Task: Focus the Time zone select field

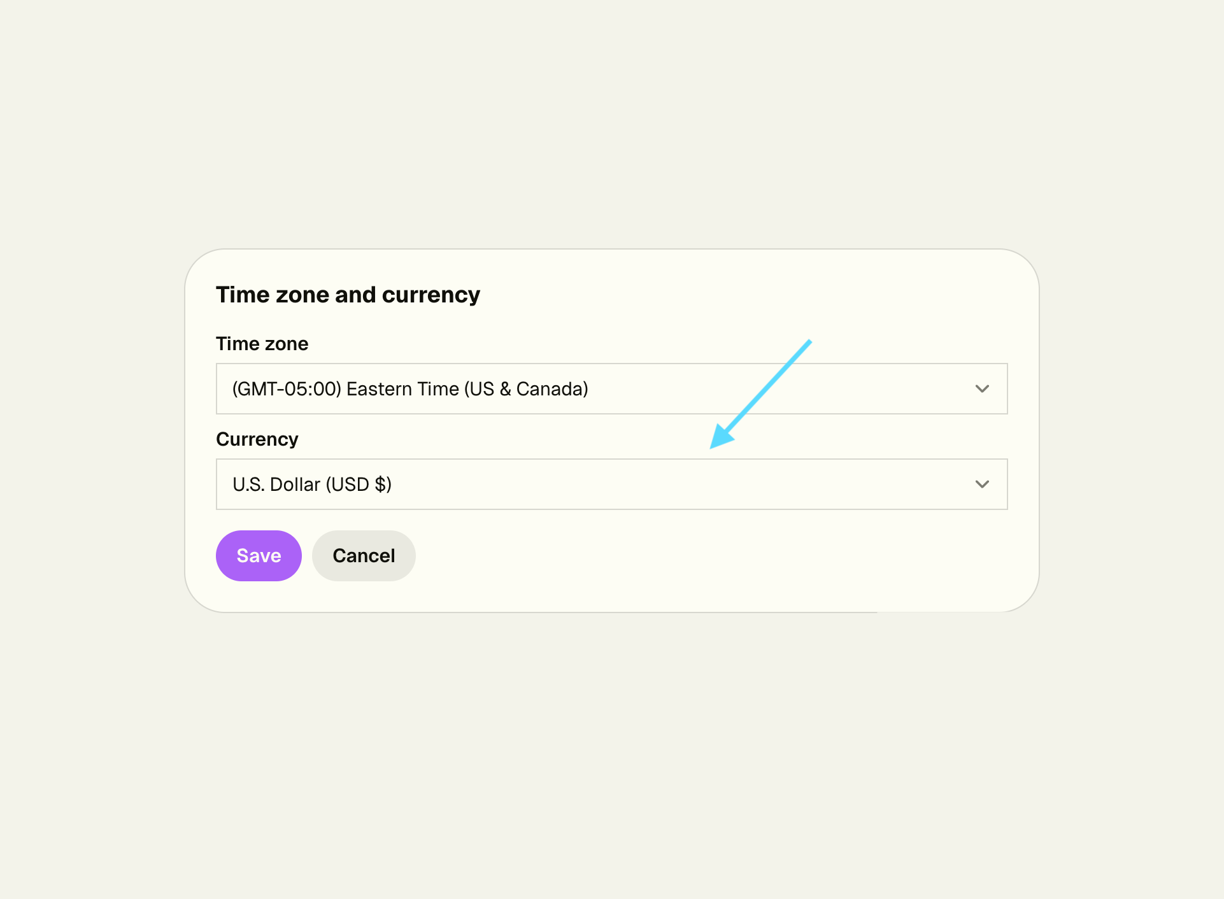Action: click(611, 389)
